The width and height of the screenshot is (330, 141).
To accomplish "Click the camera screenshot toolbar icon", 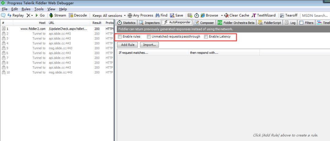I will coord(190,15).
